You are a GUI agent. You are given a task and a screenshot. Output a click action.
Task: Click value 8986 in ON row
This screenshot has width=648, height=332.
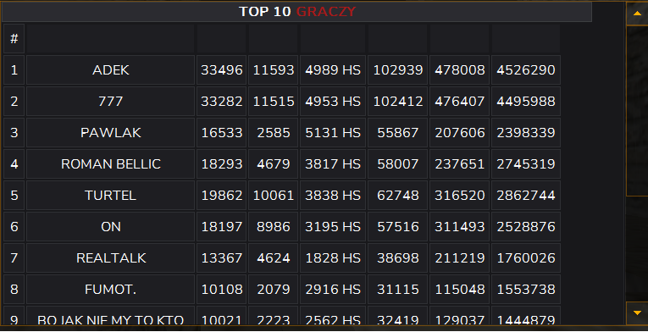point(273,227)
